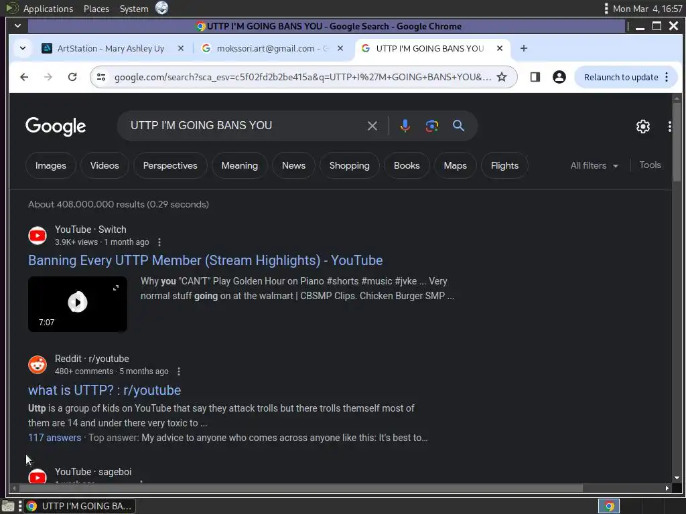
Task: Open search Tools
Action: pyautogui.click(x=650, y=165)
